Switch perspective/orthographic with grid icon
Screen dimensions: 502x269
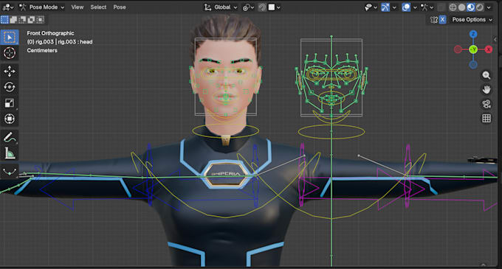[486, 118]
